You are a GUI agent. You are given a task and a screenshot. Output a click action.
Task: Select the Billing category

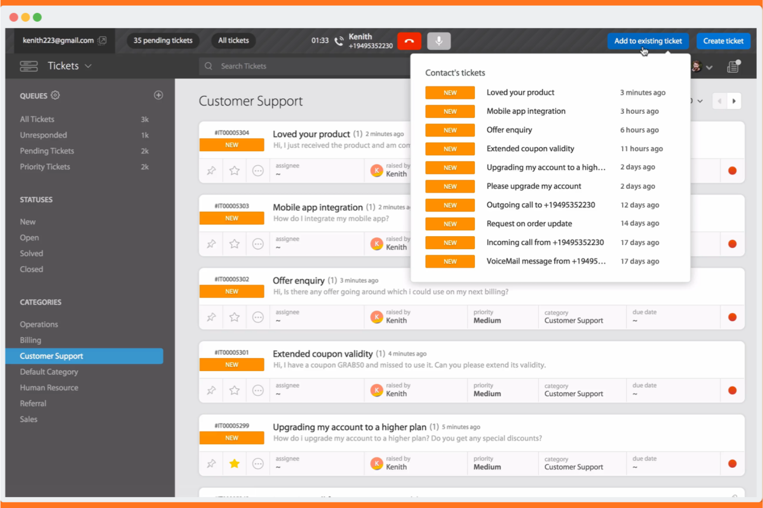30,340
